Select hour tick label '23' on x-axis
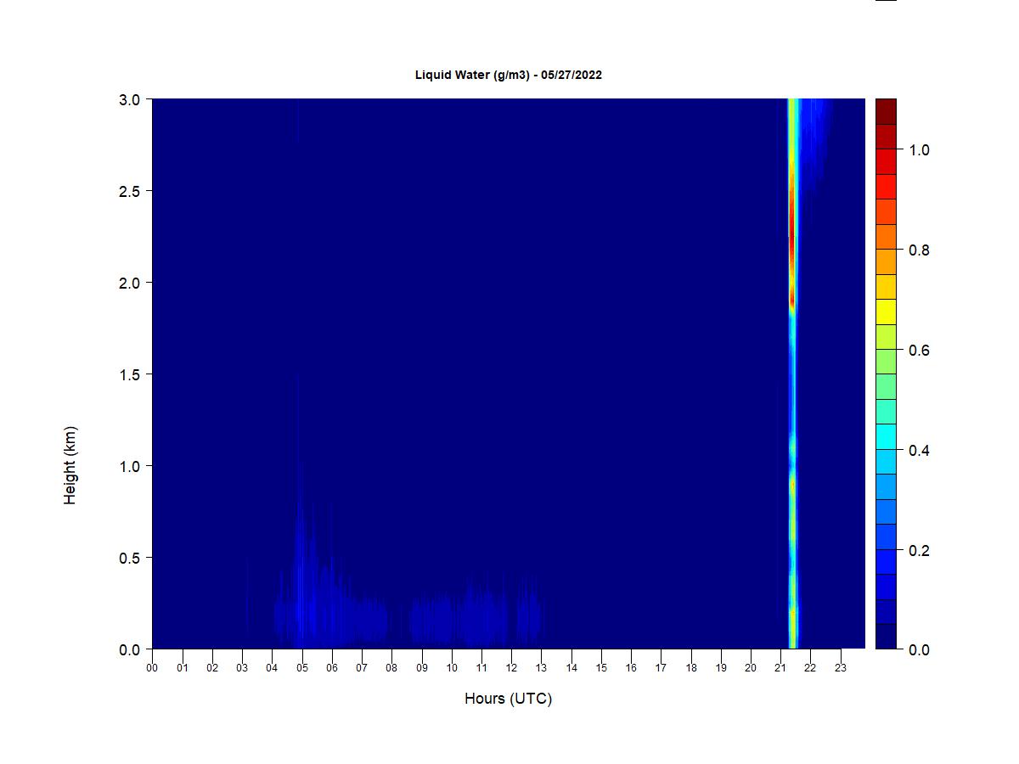This screenshot has width=1019, height=764. [841, 668]
